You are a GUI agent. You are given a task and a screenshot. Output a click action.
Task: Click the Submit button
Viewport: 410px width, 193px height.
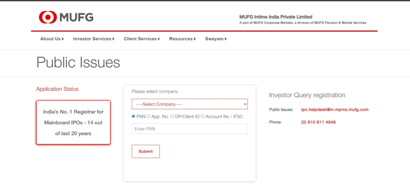[146, 151]
